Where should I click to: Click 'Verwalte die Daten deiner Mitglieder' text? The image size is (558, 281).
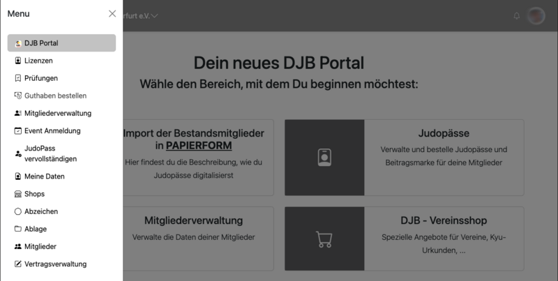pos(194,237)
